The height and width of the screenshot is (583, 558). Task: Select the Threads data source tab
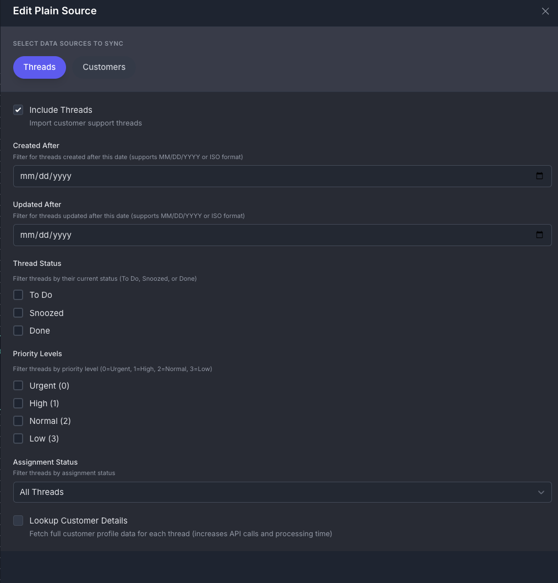click(x=39, y=67)
